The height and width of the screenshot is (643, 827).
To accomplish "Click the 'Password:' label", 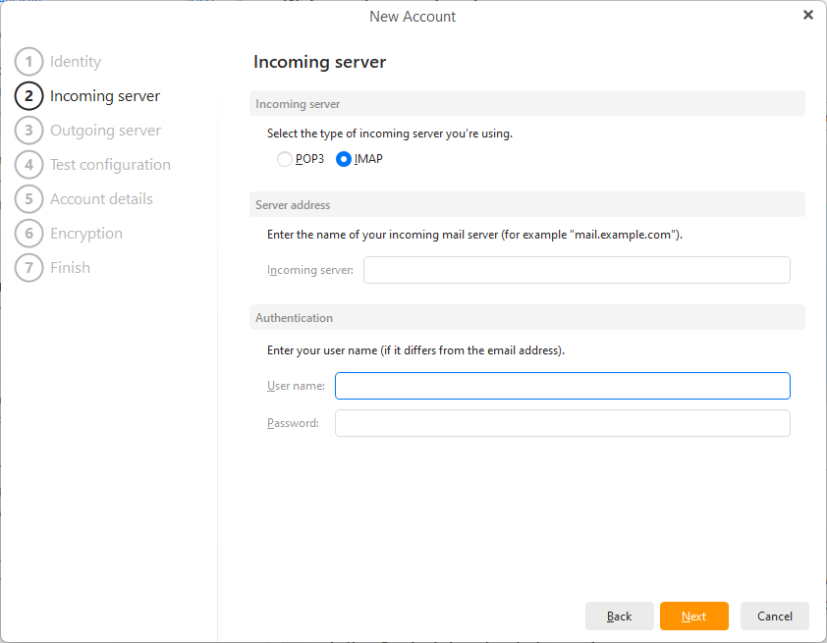I will [x=293, y=423].
